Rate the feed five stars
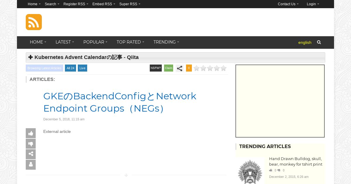Screen dimensions: 351x184 coord(223,68)
